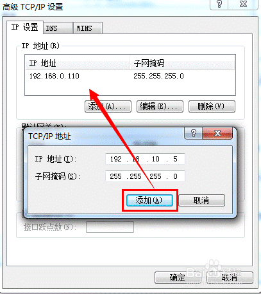Click the 子网掩码 column header
This screenshot has width=261, height=294.
point(182,63)
